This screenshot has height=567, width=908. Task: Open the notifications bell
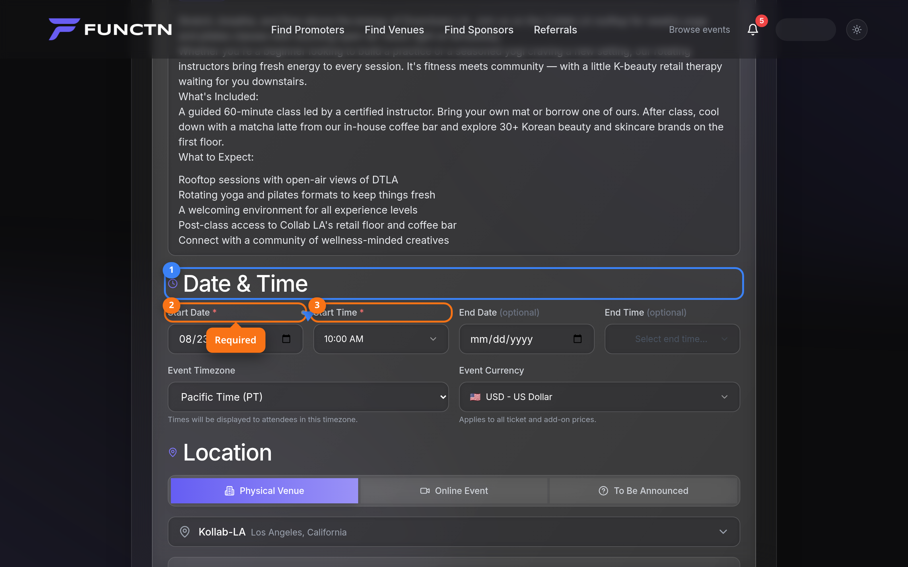(x=753, y=30)
